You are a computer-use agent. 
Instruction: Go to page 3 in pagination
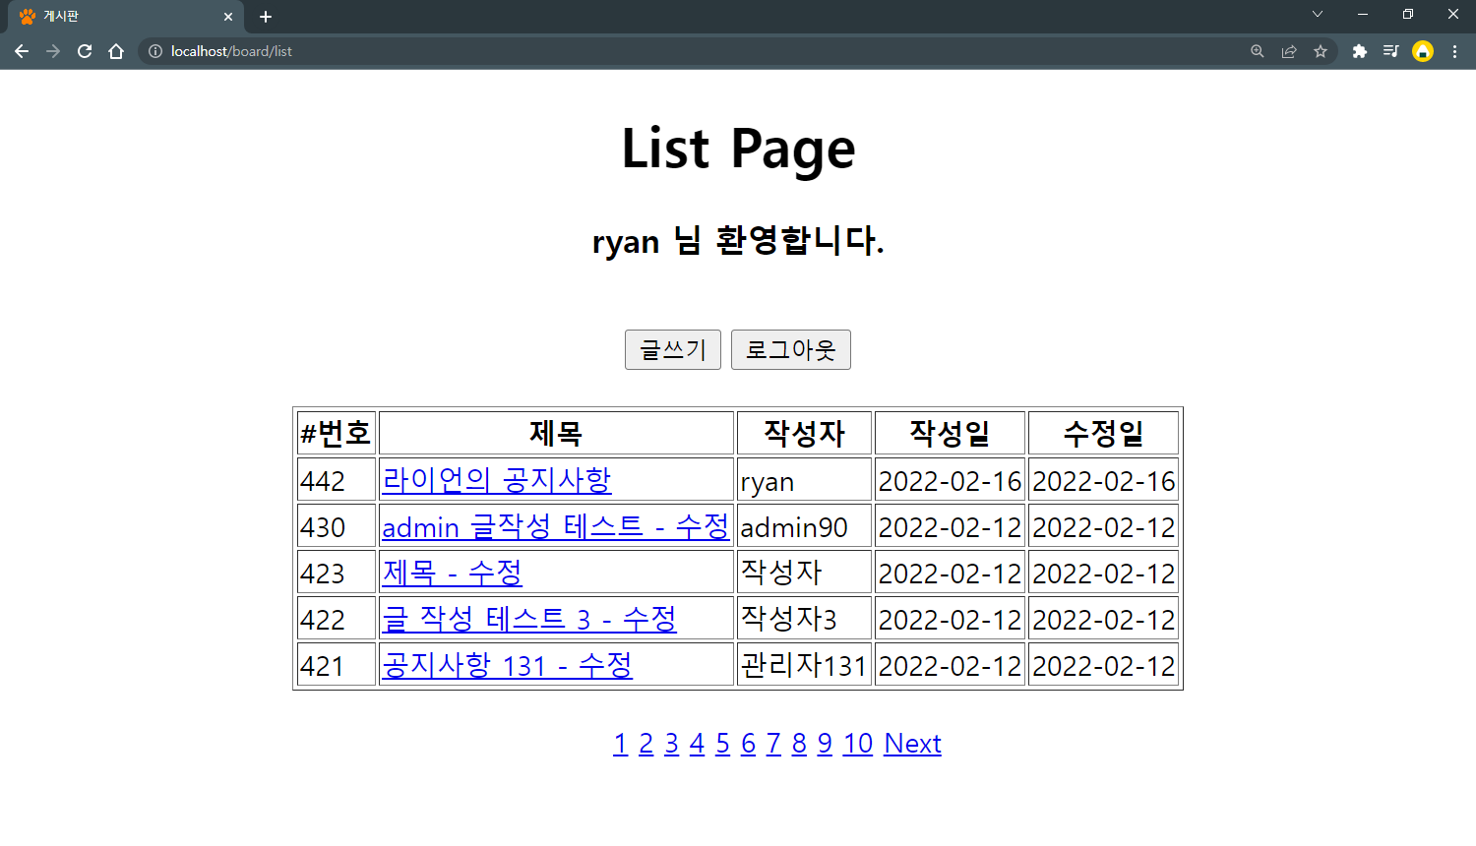[671, 744]
